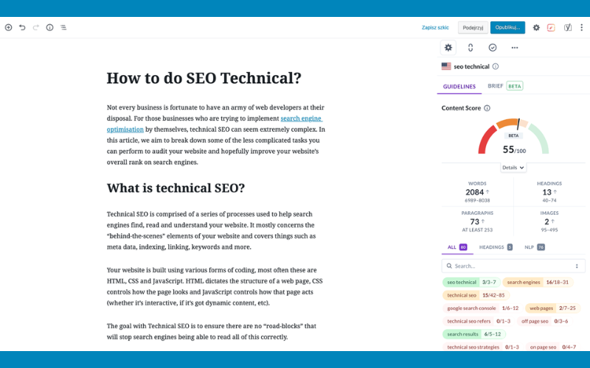Image resolution: width=590 pixels, height=368 pixels.
Task: Click the paragraph starting Technical SEO is comprised
Action: 212,230
